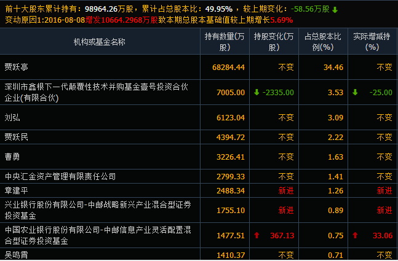Click green down arrow beside -2335.00
The image size is (398, 261).
(257, 92)
